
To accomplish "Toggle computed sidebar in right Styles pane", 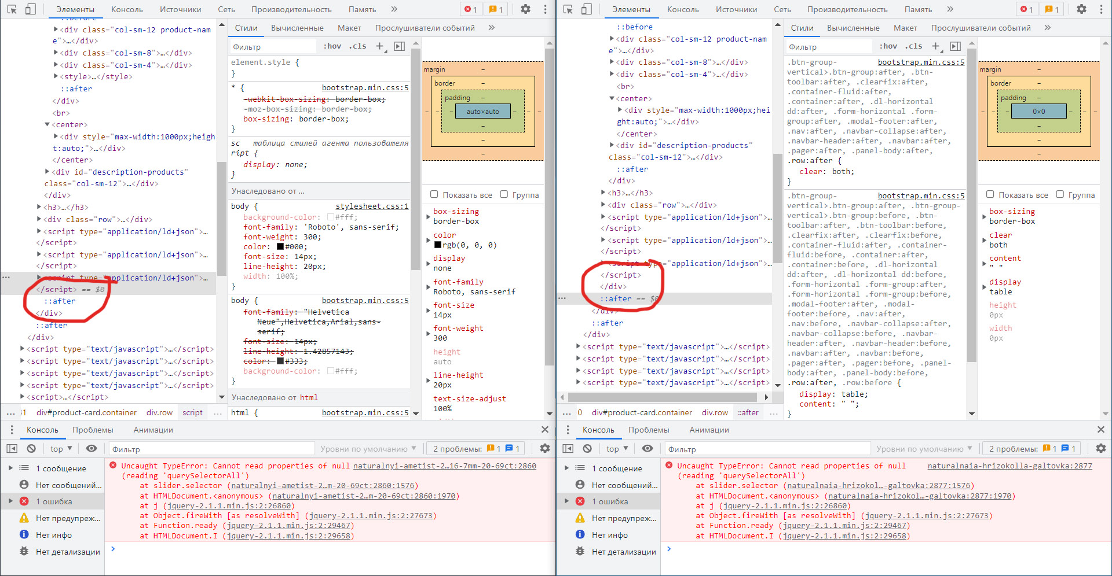I will tap(955, 46).
